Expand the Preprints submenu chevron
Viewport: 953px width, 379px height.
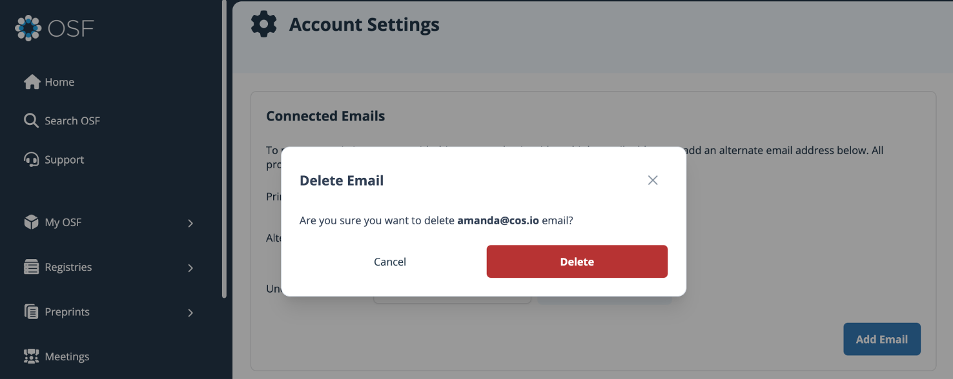tap(190, 313)
